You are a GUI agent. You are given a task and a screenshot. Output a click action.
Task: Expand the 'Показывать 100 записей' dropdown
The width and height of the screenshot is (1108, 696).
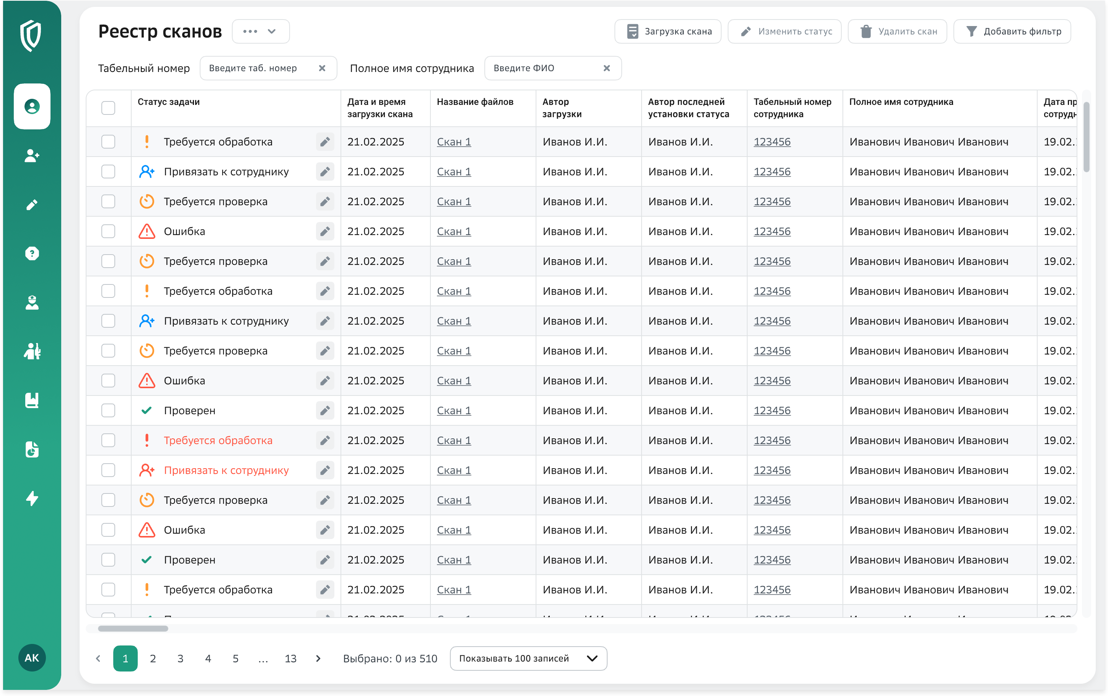[528, 658]
